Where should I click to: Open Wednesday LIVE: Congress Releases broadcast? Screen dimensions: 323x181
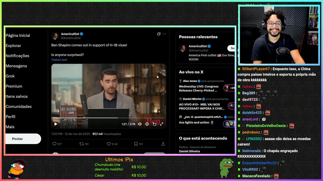click(x=199, y=88)
